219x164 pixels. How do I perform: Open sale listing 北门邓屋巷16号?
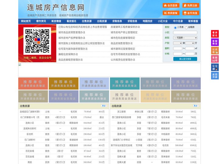[x=30, y=117]
